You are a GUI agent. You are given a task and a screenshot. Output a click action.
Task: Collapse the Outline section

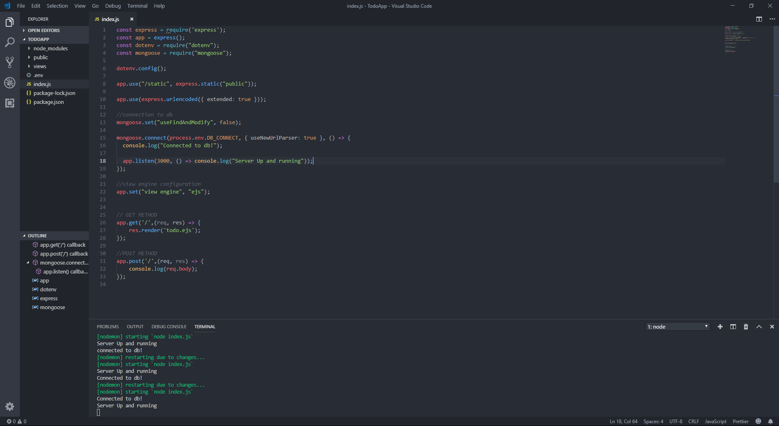(x=54, y=236)
